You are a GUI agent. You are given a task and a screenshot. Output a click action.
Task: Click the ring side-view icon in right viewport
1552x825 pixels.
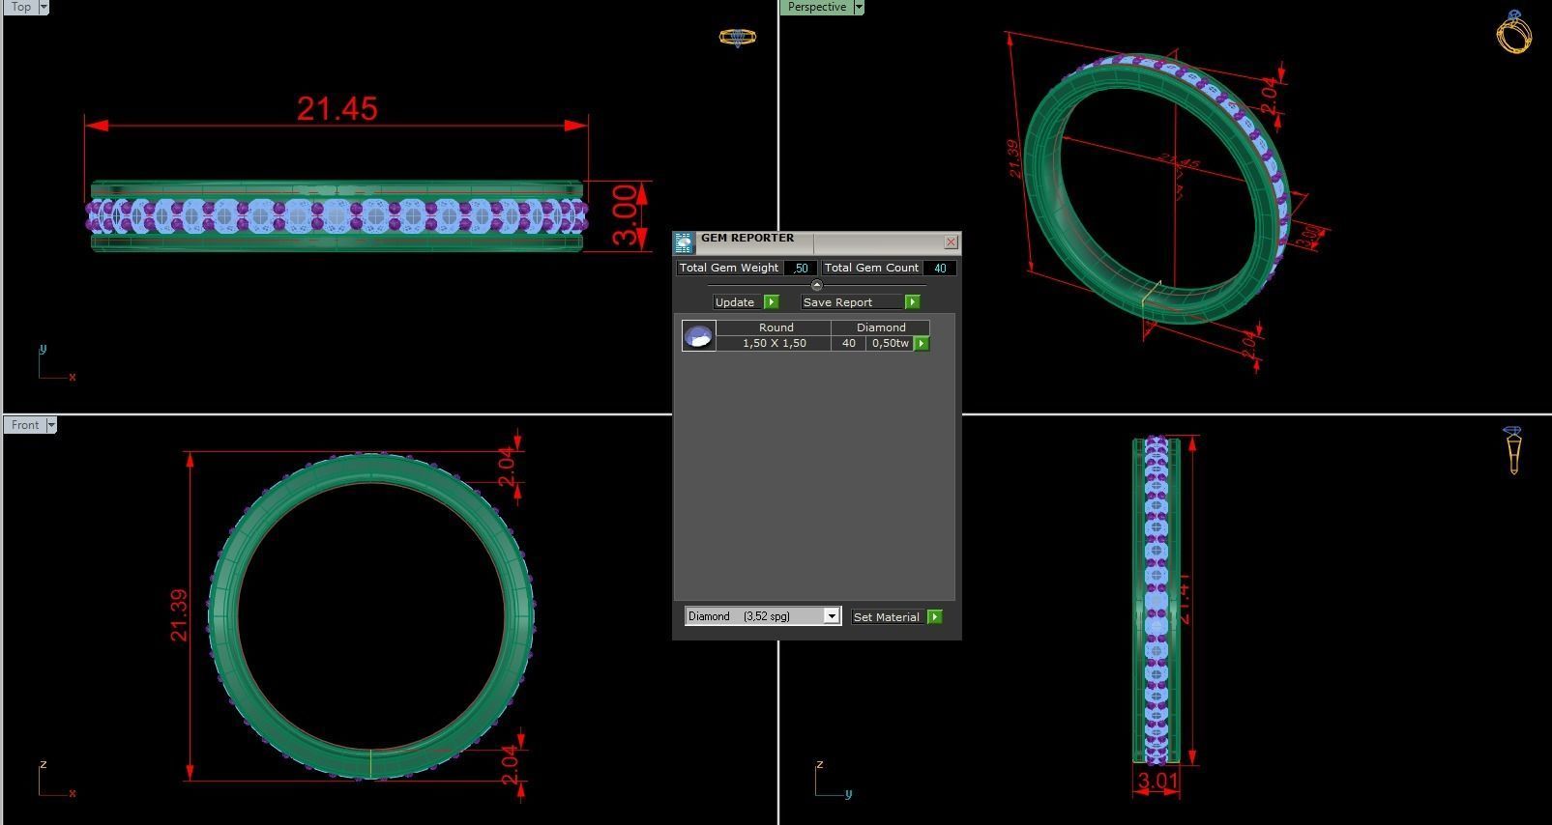(1513, 449)
